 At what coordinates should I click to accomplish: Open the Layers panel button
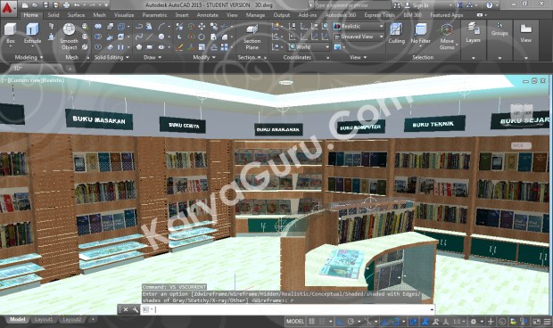[473, 40]
